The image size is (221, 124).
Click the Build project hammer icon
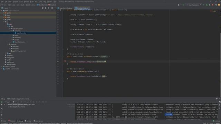point(183,5)
